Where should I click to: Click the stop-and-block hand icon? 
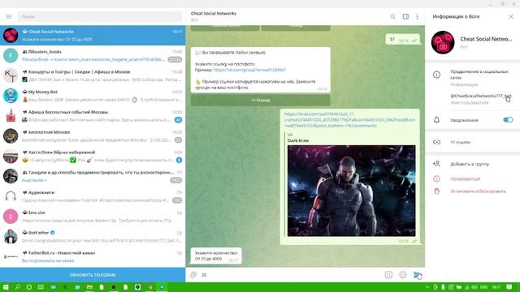pos(436,191)
